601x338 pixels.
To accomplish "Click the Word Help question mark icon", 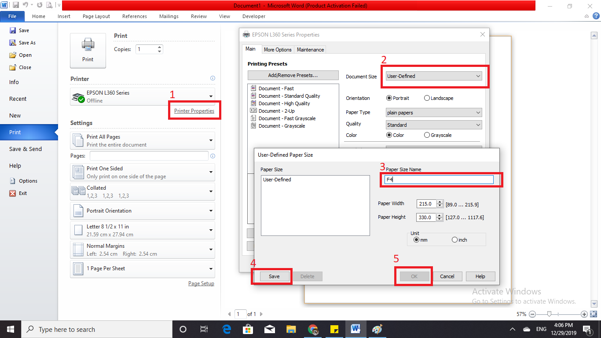I will click(596, 16).
